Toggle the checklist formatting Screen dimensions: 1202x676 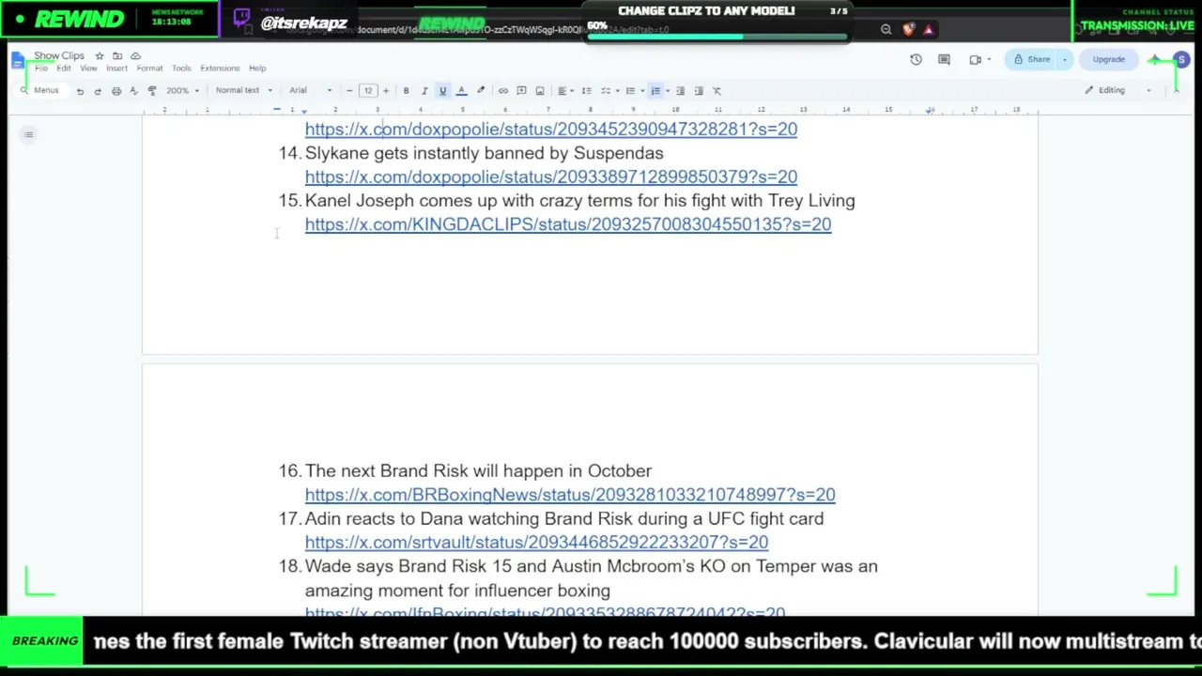[606, 91]
